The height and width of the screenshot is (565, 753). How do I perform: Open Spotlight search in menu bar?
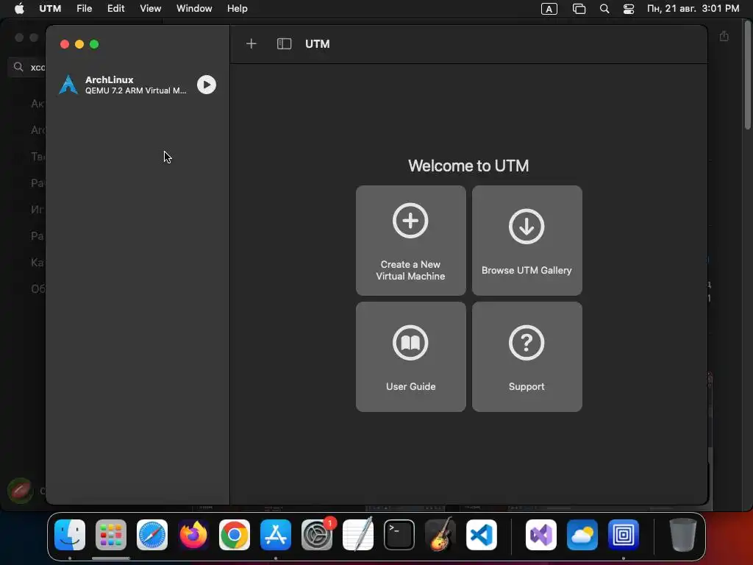tap(604, 9)
